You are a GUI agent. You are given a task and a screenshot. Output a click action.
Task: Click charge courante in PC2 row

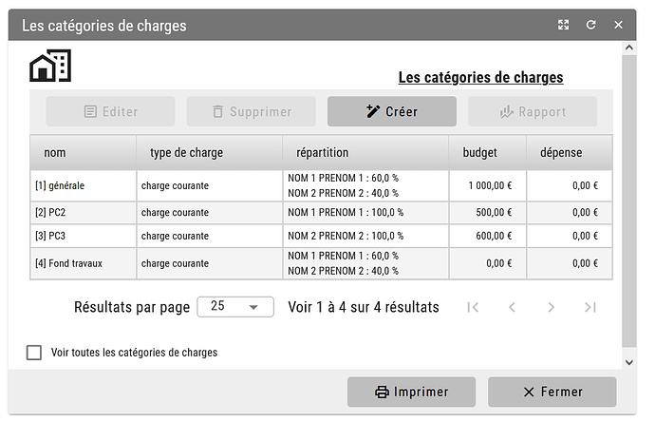coord(210,213)
